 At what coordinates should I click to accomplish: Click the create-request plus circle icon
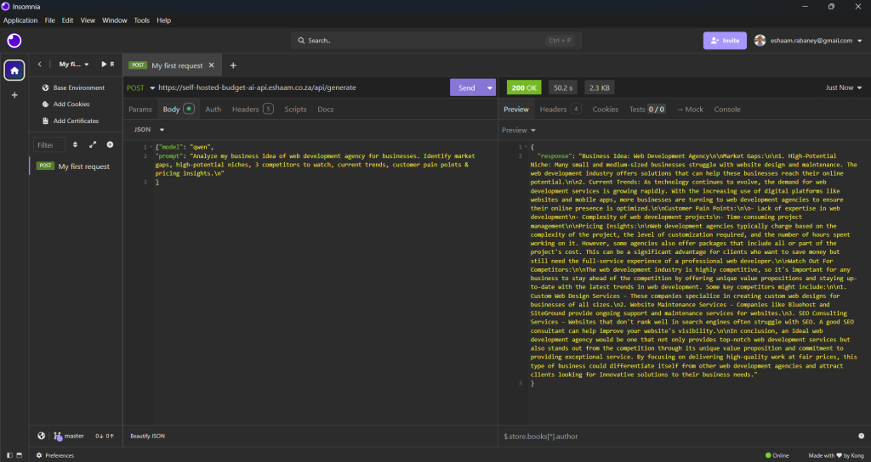(x=110, y=144)
